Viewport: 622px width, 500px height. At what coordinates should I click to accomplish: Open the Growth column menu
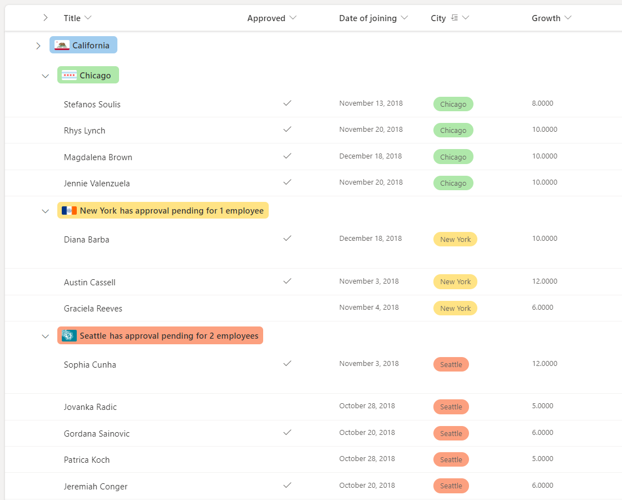point(568,18)
